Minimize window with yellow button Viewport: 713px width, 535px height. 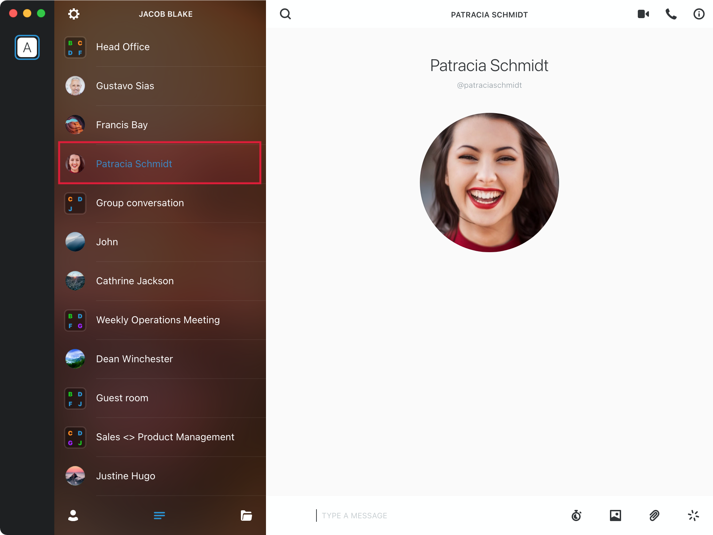[27, 13]
